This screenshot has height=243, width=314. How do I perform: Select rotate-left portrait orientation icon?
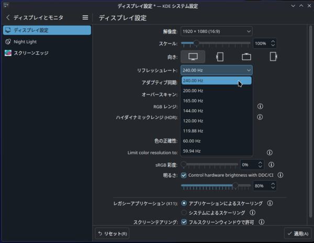tap(220, 57)
